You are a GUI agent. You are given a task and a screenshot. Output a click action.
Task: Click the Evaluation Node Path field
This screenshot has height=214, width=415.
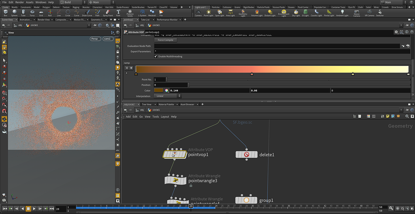[277, 46]
